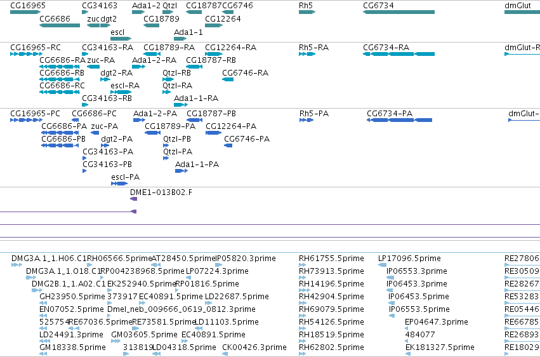The image size is (540, 357).
Task: Select protein label CG18789-PA
Action: point(170,126)
